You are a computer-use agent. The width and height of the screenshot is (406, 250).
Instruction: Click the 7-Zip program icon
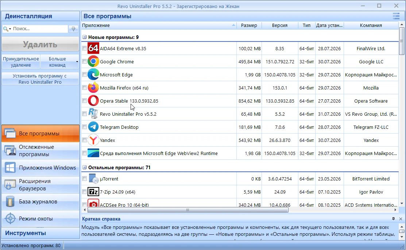[93, 192]
